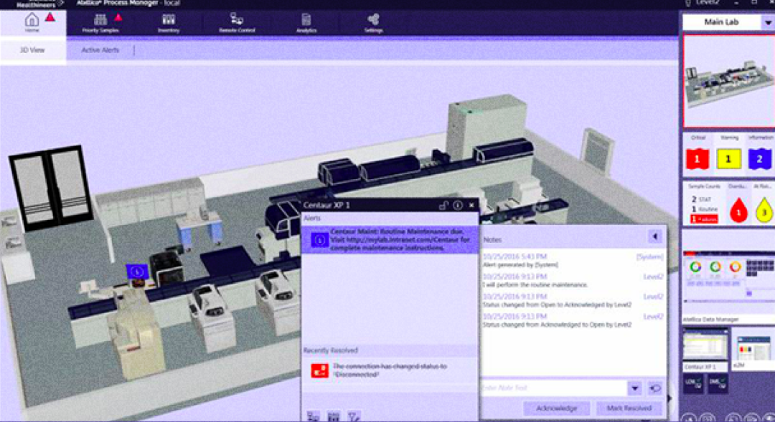The image size is (775, 422).
Task: Expand the Main Lab dropdown
Action: coord(765,22)
